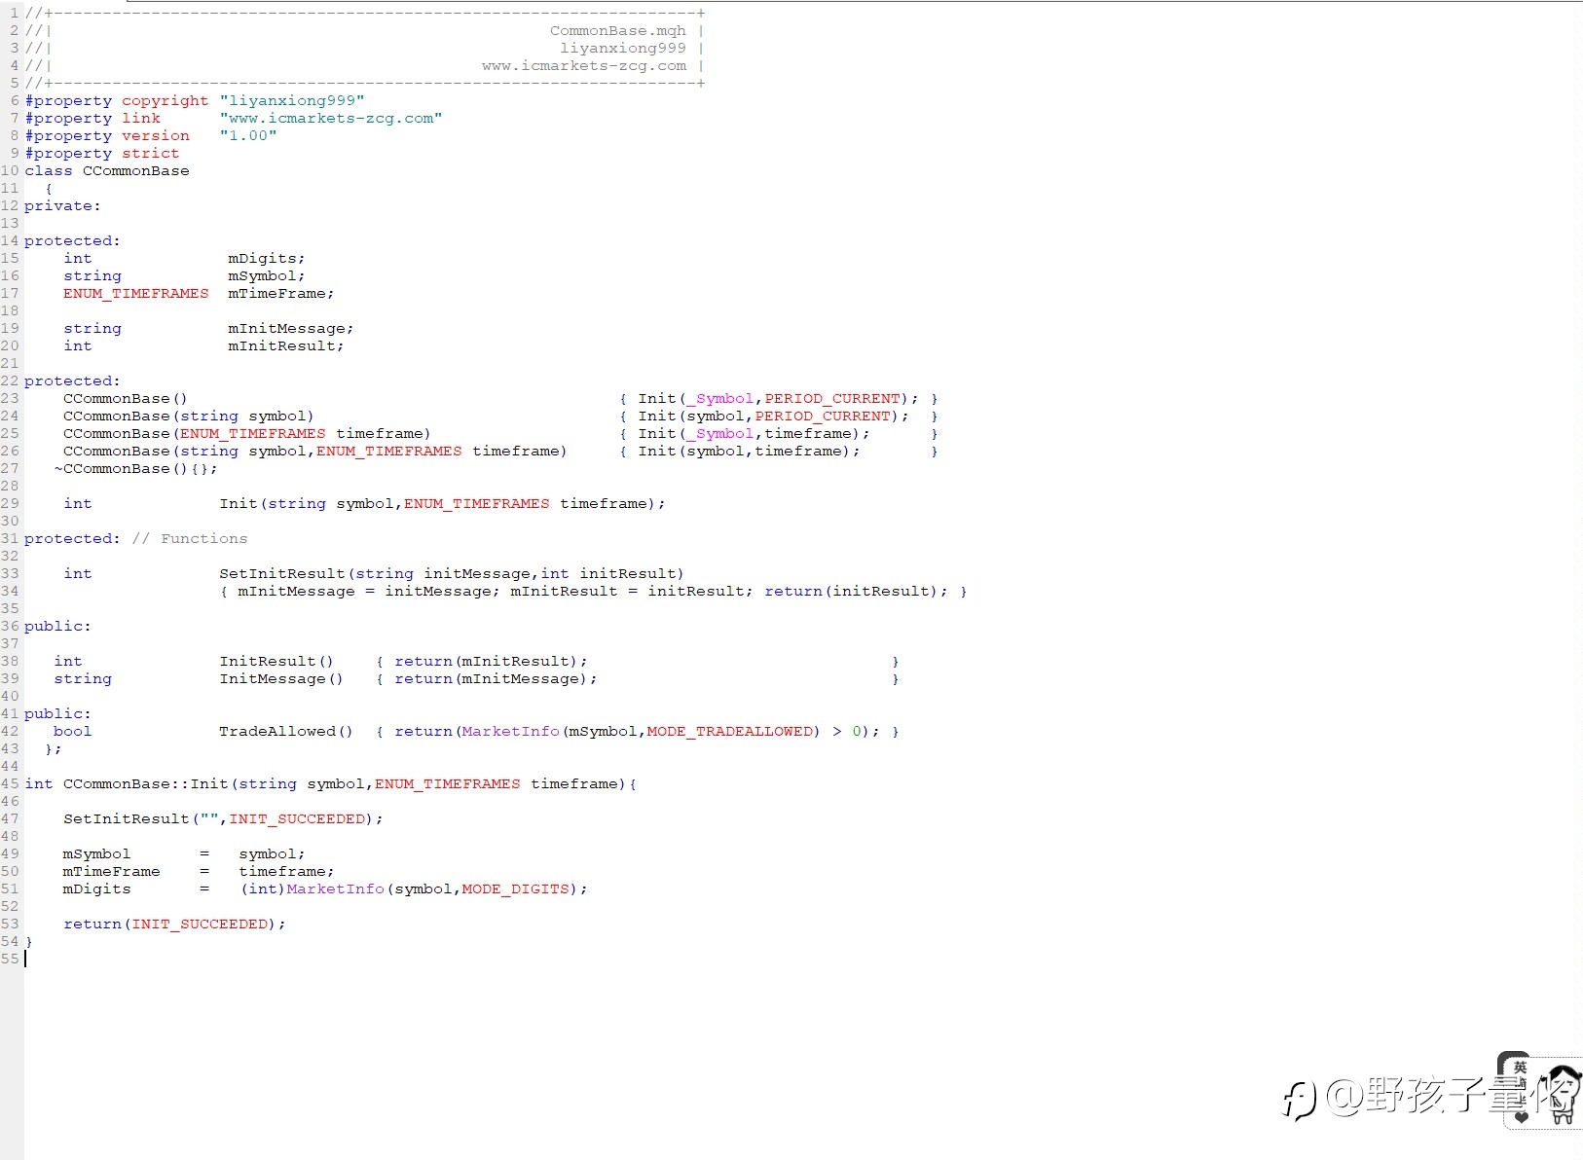1583x1160 pixels.
Task: Click the SetInitResult function declaration
Action: [452, 573]
